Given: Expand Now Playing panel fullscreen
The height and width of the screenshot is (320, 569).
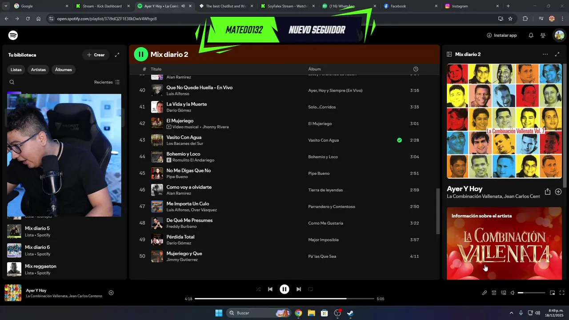Looking at the screenshot, I should point(557,54).
